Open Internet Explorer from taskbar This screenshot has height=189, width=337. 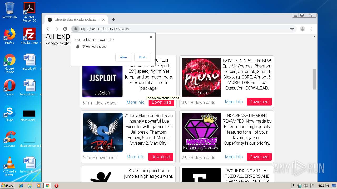pos(21,186)
